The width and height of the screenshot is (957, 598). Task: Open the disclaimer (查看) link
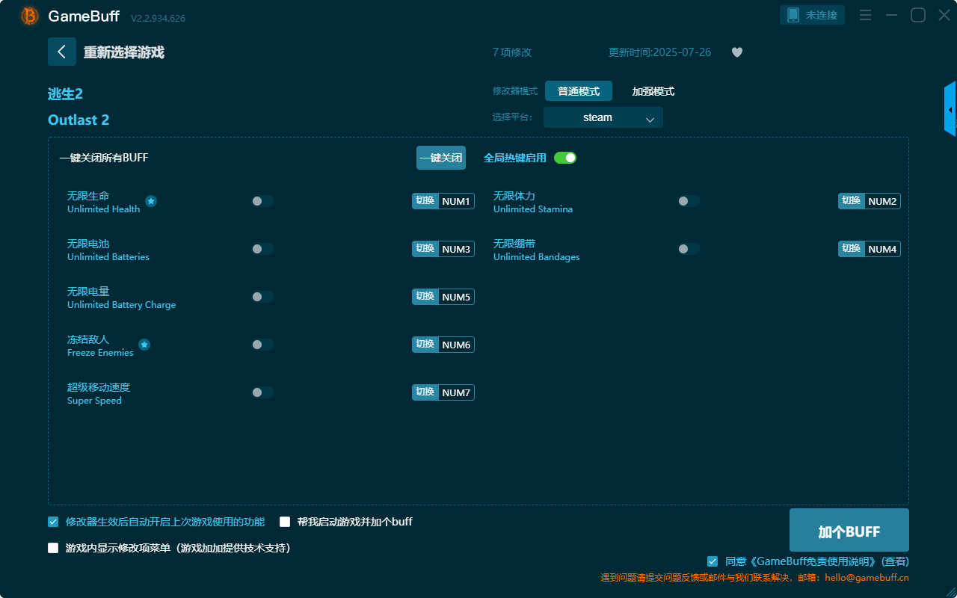[895, 561]
